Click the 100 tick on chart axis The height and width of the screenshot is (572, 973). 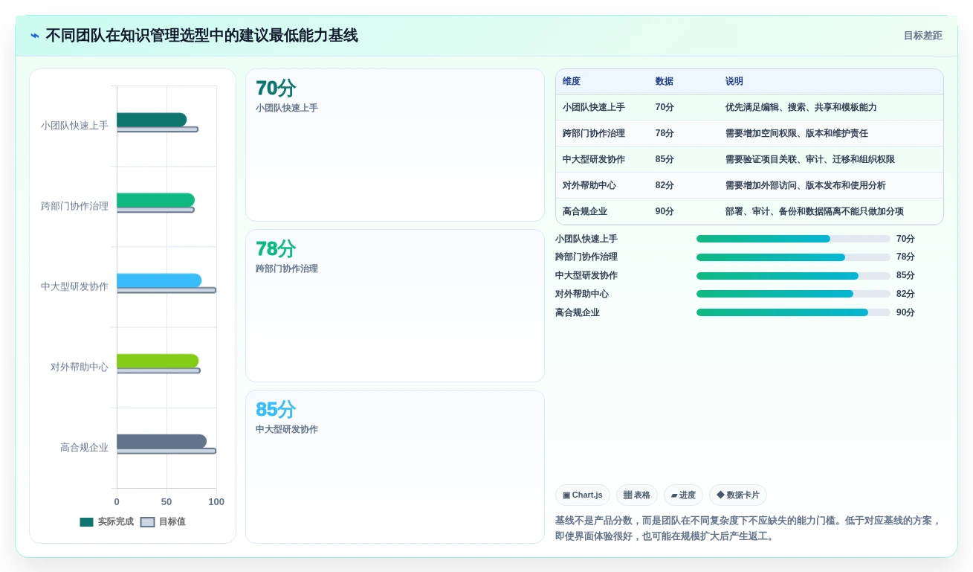click(x=216, y=502)
